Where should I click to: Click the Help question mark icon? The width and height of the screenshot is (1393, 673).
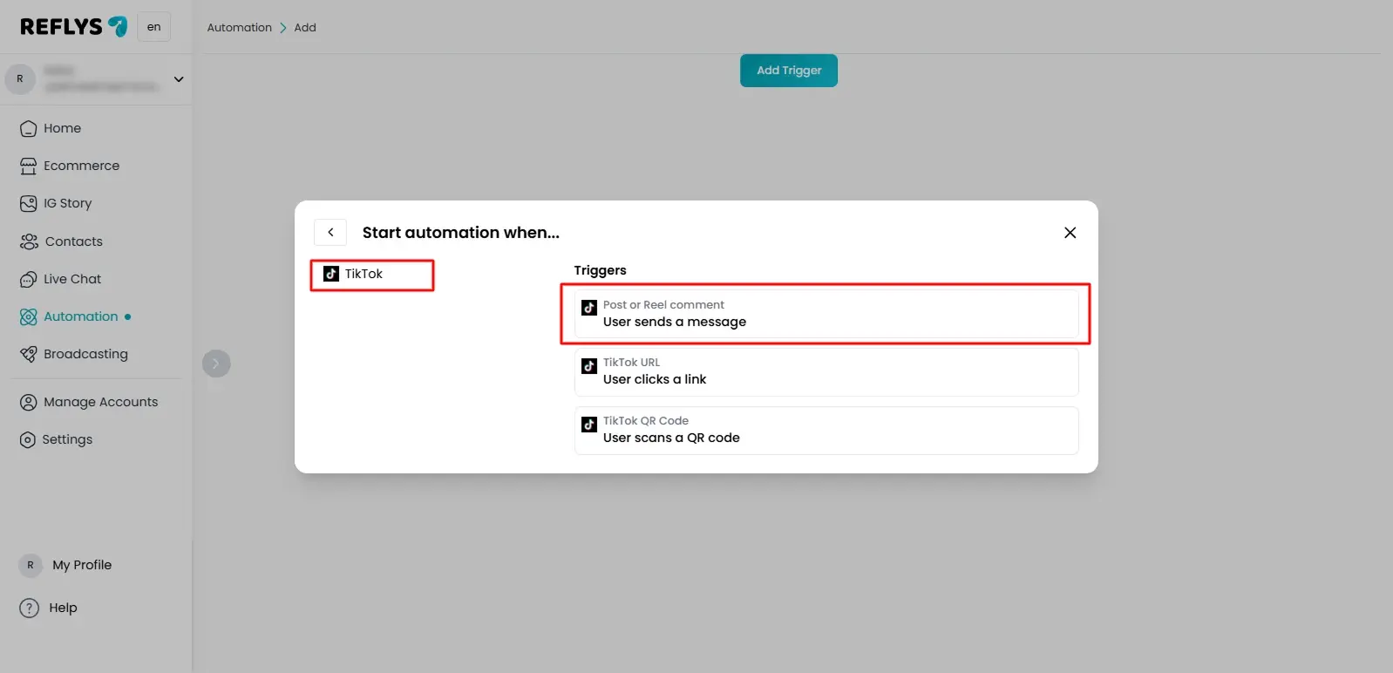pyautogui.click(x=29, y=608)
